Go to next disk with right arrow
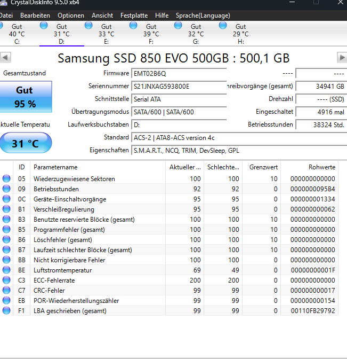This screenshot has height=359, width=347. coord(342,57)
